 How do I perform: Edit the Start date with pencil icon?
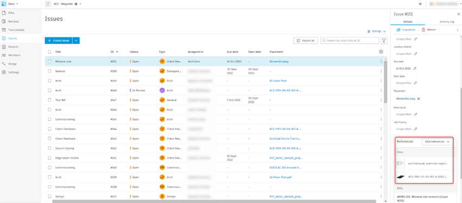415,83
